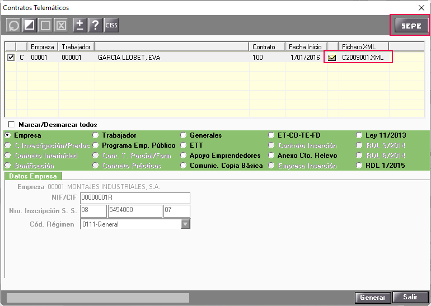Select the ET-CO-TE-FD radio button
Viewport: 431px width, 306px height.
(271, 135)
